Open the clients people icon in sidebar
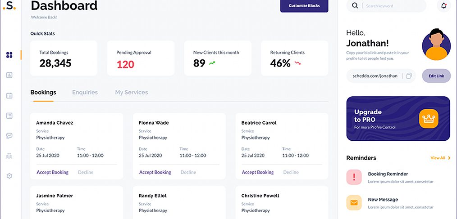This screenshot has height=219, width=457. tap(9, 156)
